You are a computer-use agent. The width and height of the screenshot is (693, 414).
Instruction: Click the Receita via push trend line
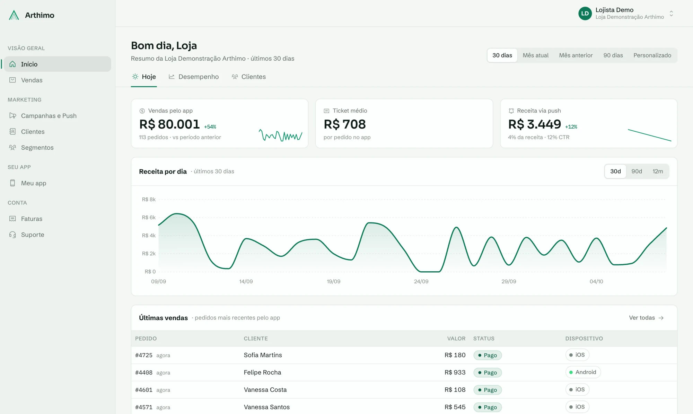649,135
